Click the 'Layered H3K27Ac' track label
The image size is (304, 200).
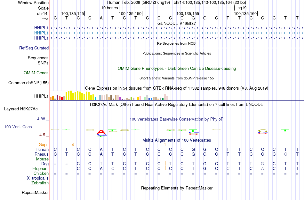pos(21,109)
